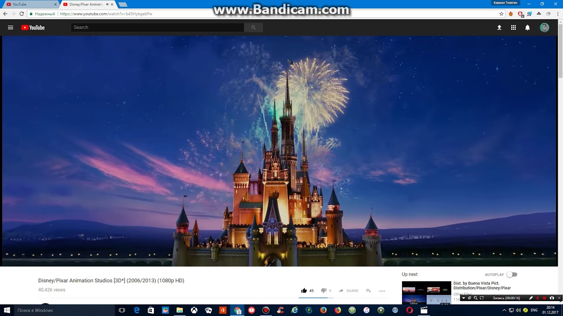Open File Explorer from taskbar
The image size is (563, 316).
point(179,310)
